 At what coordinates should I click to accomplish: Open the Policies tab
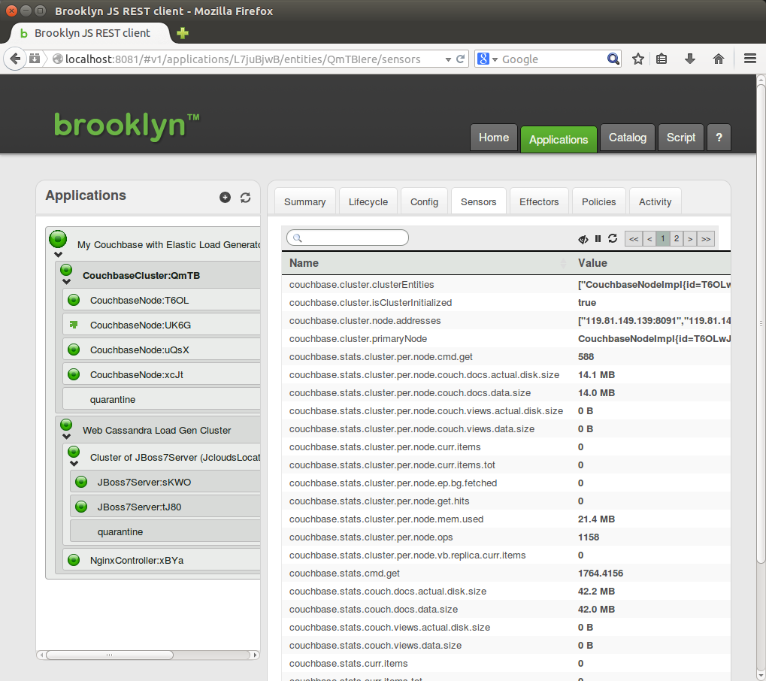click(x=598, y=201)
